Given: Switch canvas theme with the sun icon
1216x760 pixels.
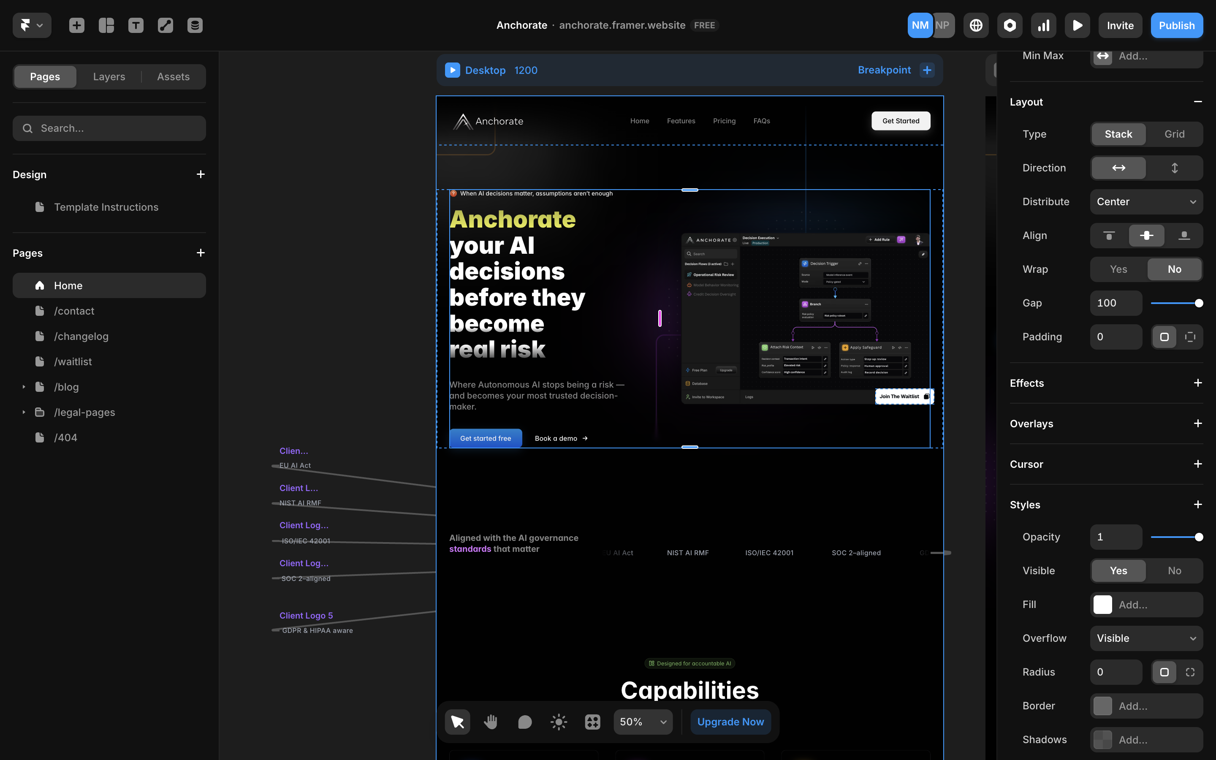Looking at the screenshot, I should pyautogui.click(x=559, y=722).
